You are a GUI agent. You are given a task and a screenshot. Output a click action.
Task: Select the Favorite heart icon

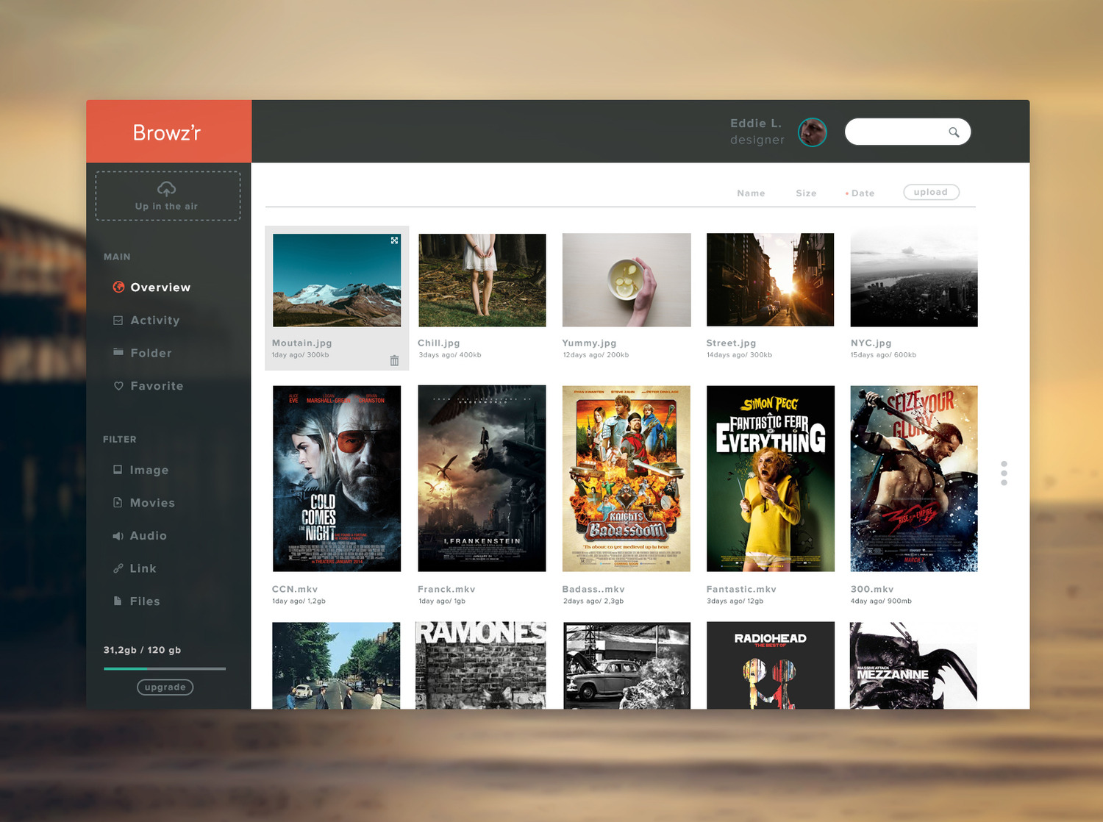[118, 386]
